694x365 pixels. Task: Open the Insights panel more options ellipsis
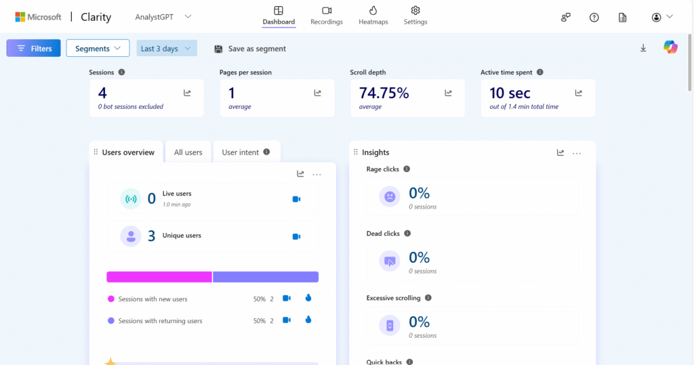click(x=577, y=153)
